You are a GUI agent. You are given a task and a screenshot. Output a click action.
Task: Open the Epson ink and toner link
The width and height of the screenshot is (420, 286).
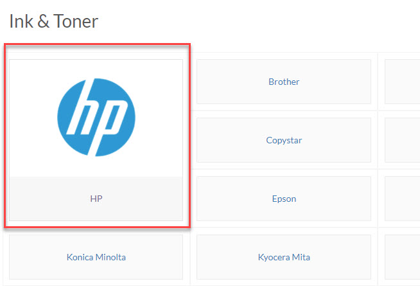click(x=284, y=199)
